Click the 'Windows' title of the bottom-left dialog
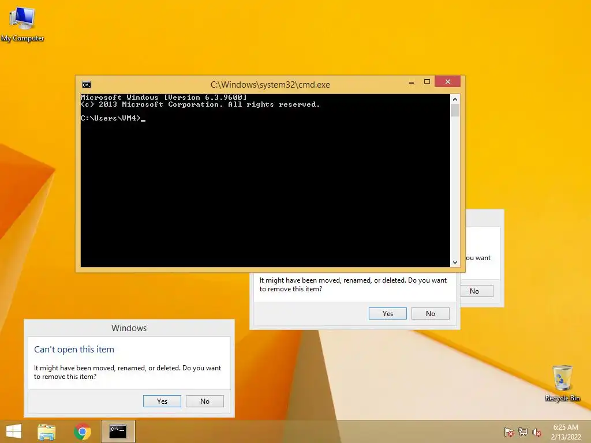Screen dimensions: 591x443 click(x=129, y=328)
